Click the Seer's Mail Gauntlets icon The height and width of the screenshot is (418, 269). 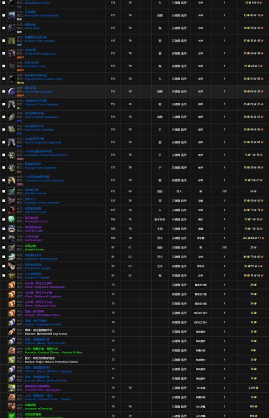[11, 129]
